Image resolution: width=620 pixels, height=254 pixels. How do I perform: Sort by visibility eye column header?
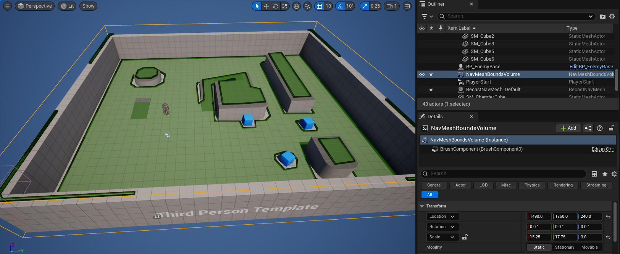422,28
